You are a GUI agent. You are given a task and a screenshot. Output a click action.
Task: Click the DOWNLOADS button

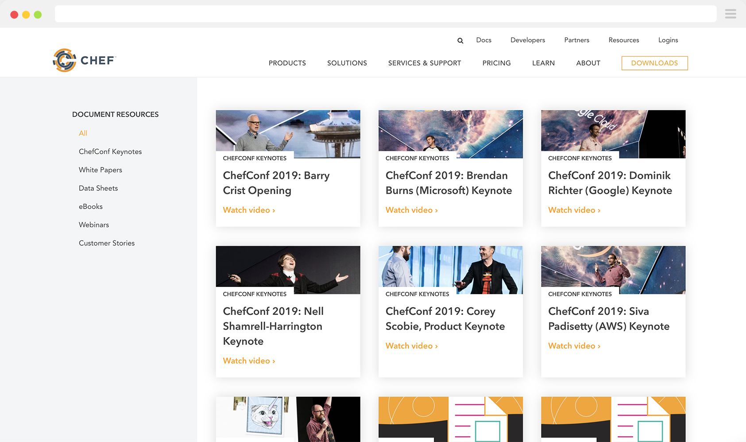pyautogui.click(x=654, y=63)
